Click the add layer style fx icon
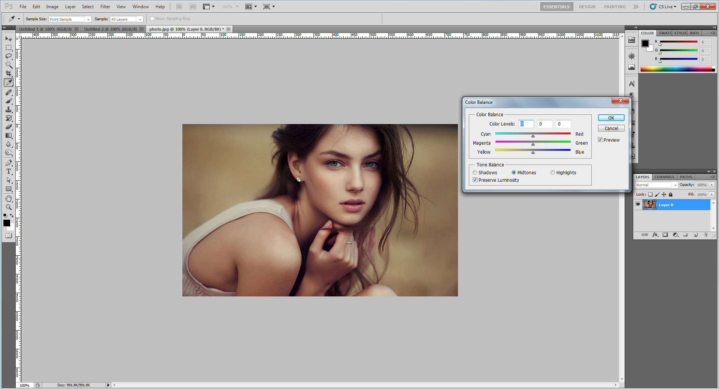The image size is (719, 389). (x=655, y=235)
